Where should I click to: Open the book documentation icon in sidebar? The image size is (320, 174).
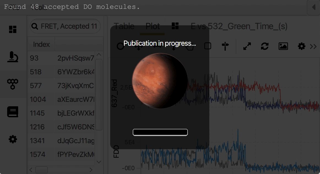pyautogui.click(x=13, y=112)
